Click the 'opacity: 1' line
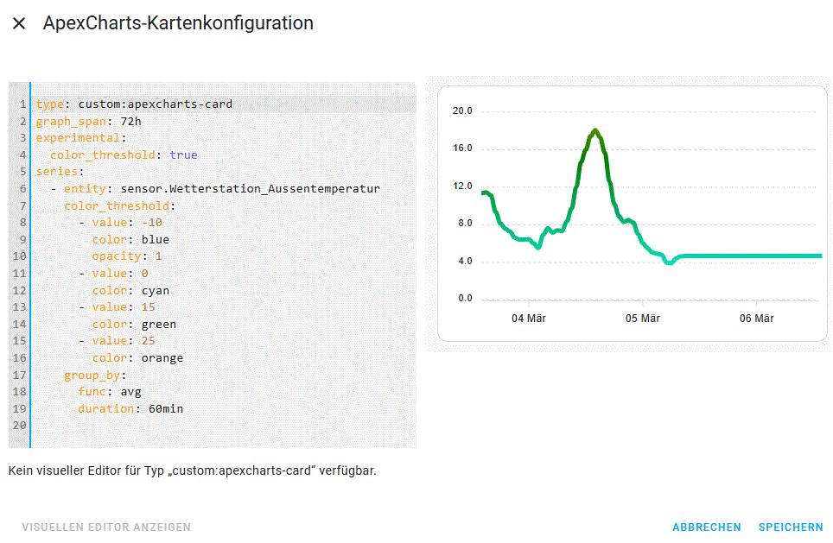Image resolution: width=833 pixels, height=543 pixels. tap(127, 256)
